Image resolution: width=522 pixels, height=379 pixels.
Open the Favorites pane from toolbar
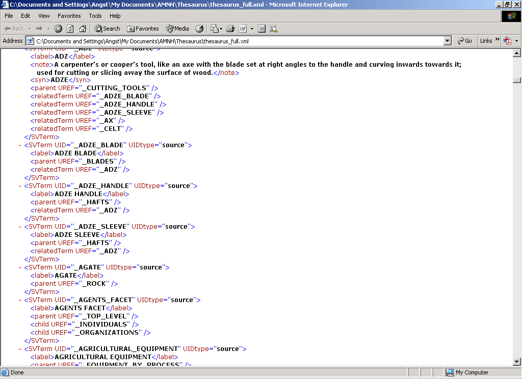click(143, 29)
